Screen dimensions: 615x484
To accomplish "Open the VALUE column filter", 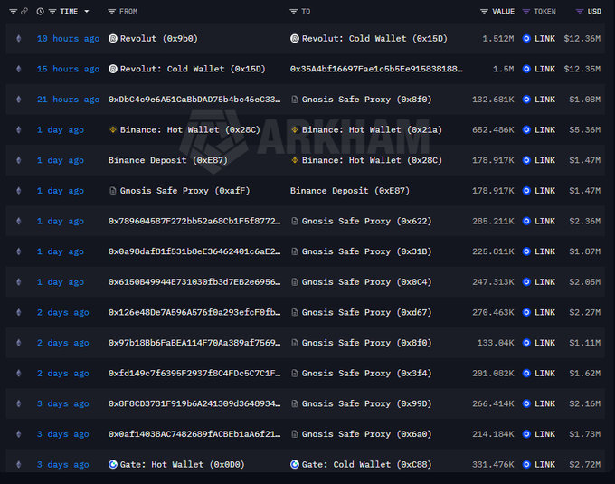I will click(x=484, y=12).
